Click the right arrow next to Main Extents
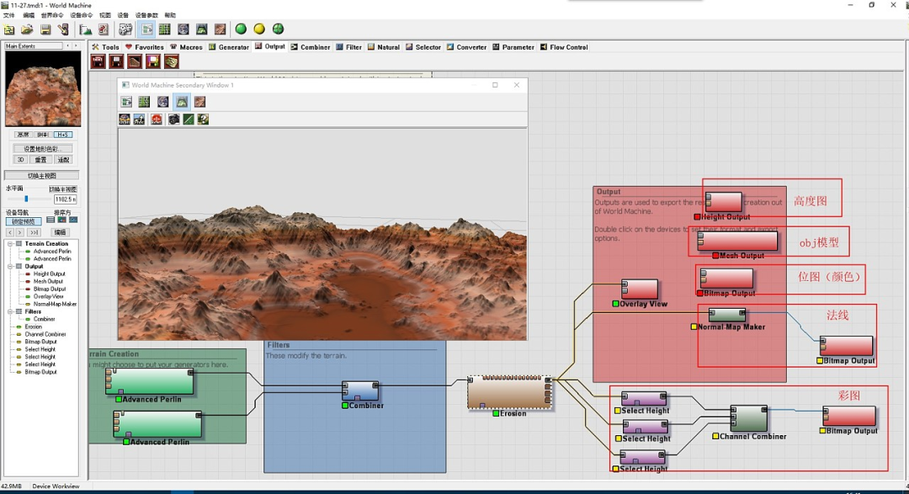909x494 pixels. pyautogui.click(x=76, y=45)
